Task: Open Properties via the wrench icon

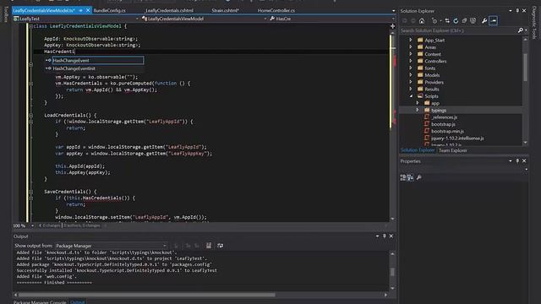Action: 484,21
